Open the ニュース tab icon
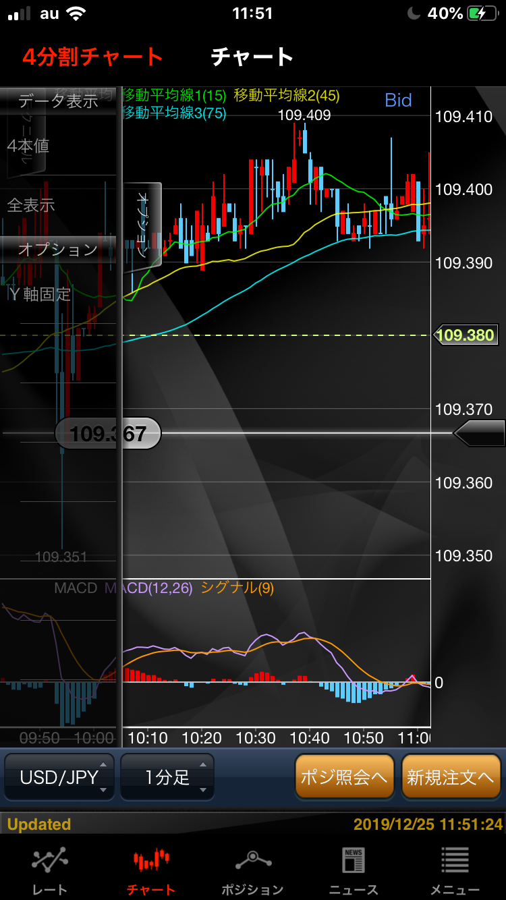The height and width of the screenshot is (900, 506). click(354, 861)
